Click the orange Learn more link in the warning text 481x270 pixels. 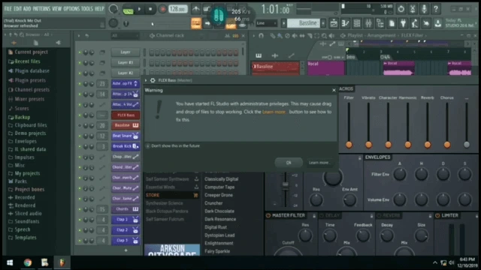[x=274, y=112]
